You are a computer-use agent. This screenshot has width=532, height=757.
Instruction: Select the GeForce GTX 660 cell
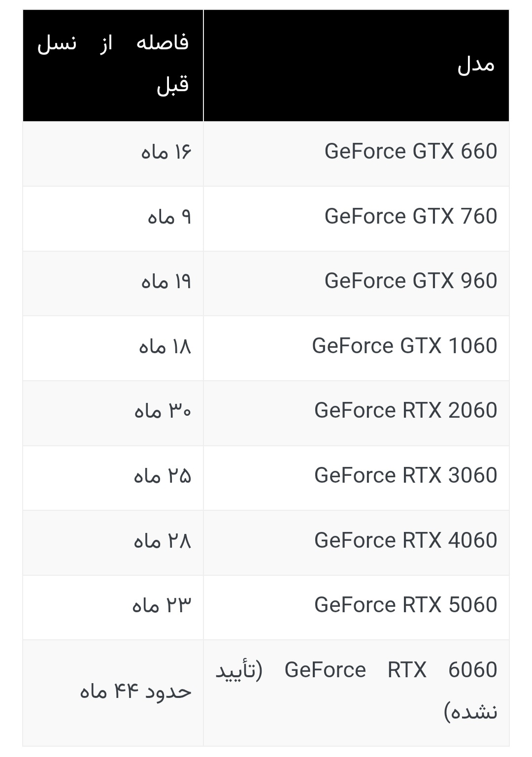click(x=356, y=154)
